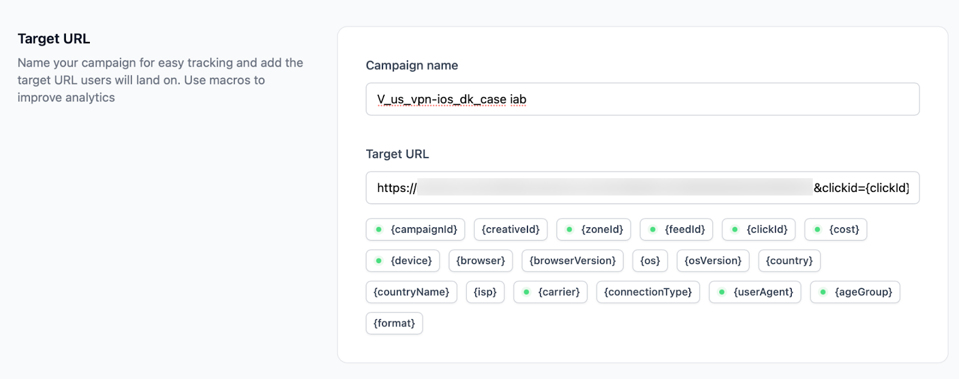Remove the {clickId} macro chip
This screenshot has width=959, height=379.
[x=759, y=230]
